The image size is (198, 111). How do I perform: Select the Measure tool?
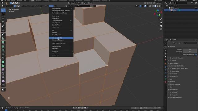tap(3, 38)
